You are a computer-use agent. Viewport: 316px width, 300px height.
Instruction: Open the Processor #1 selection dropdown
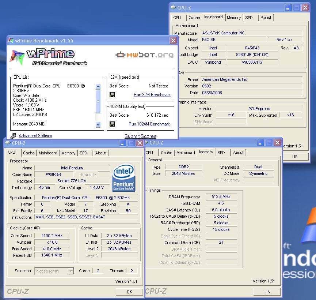click(71, 271)
